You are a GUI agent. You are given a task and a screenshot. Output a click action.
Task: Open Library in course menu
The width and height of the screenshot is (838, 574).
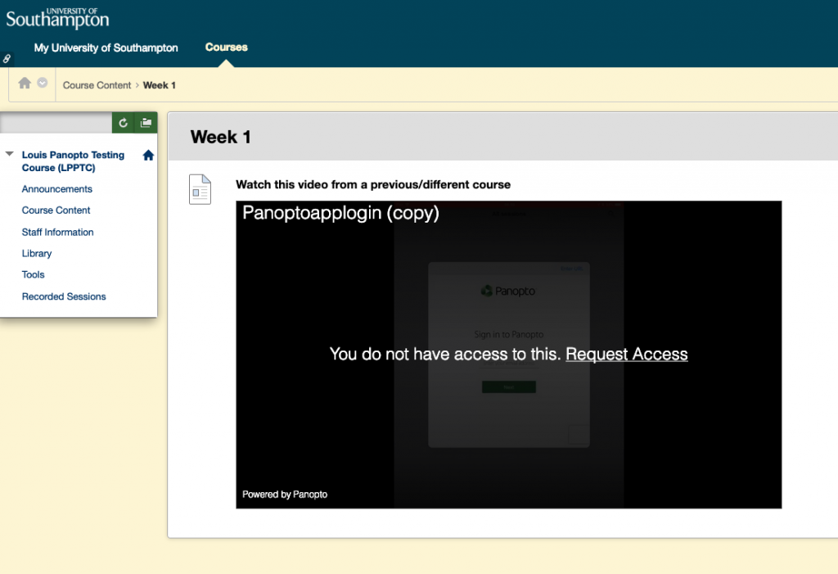(x=36, y=254)
